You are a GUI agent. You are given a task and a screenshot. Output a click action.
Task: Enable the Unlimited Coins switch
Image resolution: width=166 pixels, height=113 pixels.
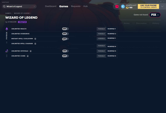click(x=65, y=56)
